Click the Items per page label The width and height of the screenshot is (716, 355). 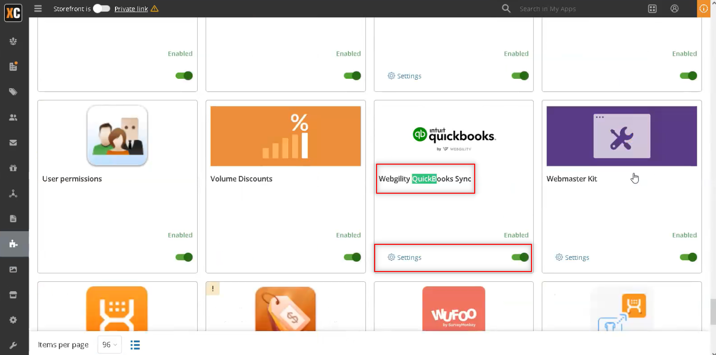(63, 345)
